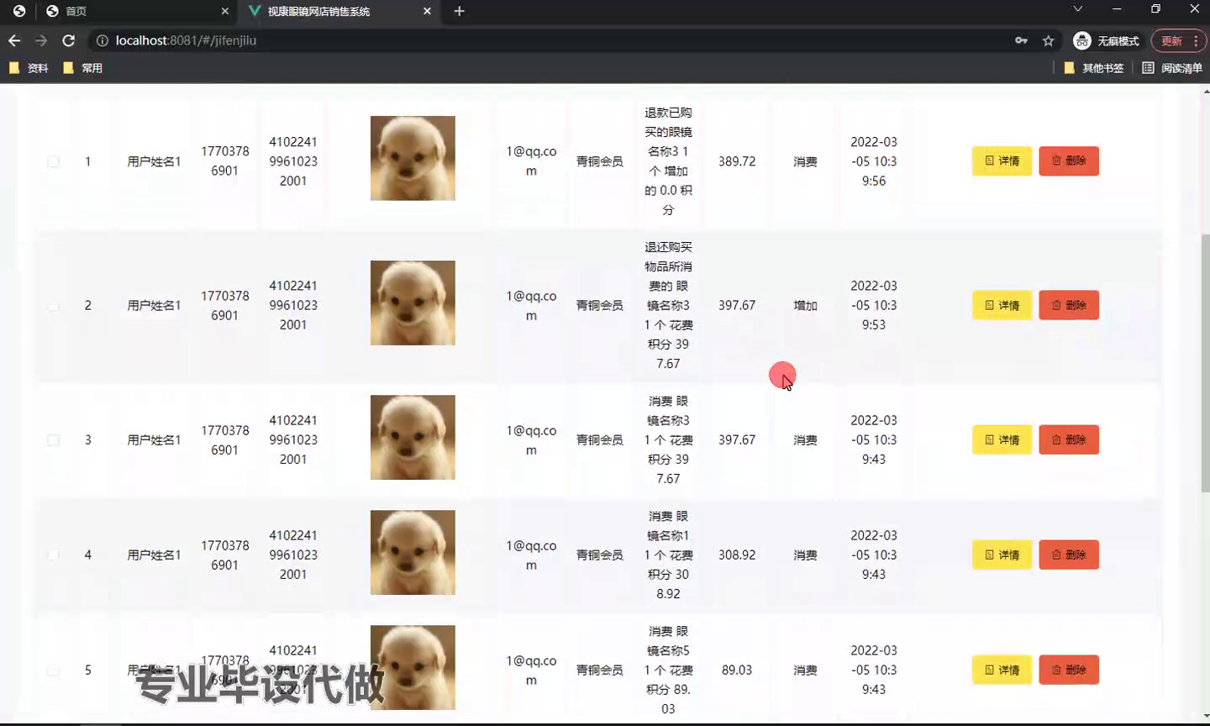Click the 389.72 points value
The height and width of the screenshot is (726, 1210).
[737, 161]
